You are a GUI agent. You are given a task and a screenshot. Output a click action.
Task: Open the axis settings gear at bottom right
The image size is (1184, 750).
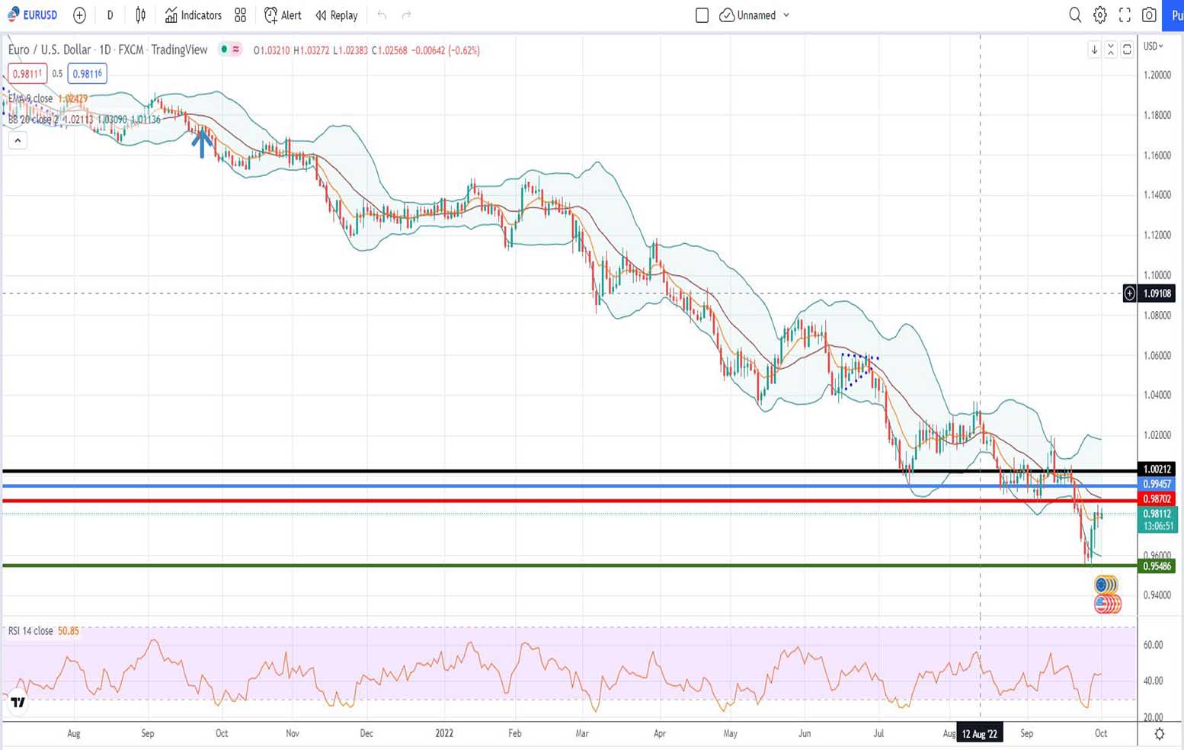pos(1159,734)
